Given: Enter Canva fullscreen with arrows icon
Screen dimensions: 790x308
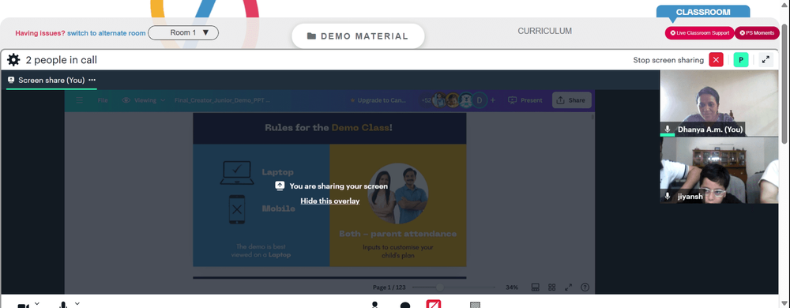Looking at the screenshot, I should [568, 287].
